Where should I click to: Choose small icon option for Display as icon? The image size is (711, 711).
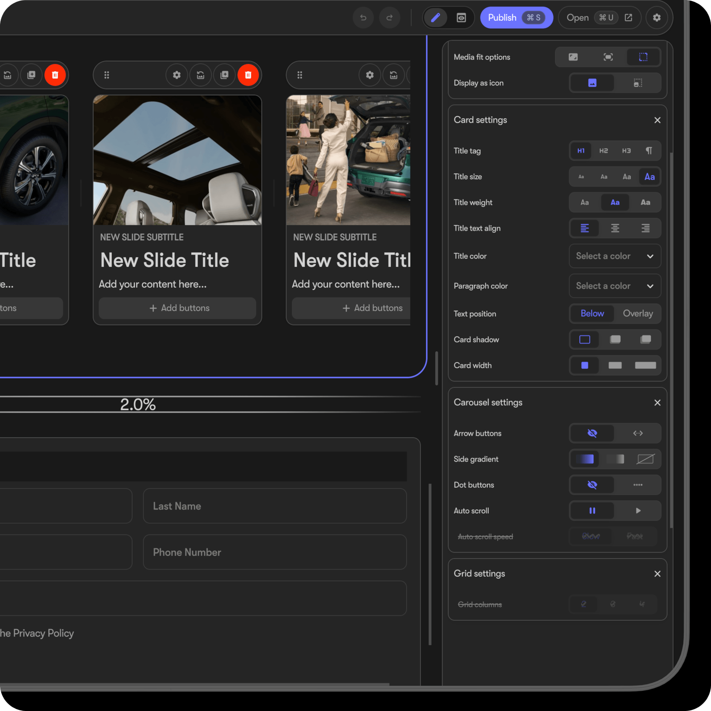tap(638, 83)
